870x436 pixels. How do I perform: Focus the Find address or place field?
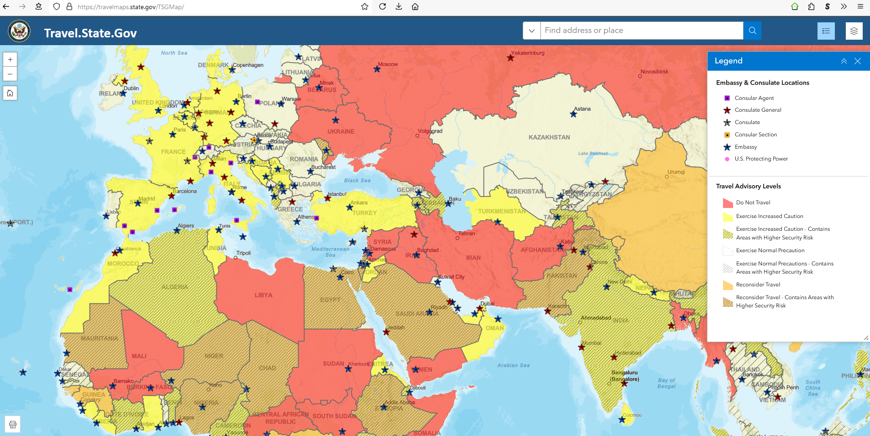point(642,31)
